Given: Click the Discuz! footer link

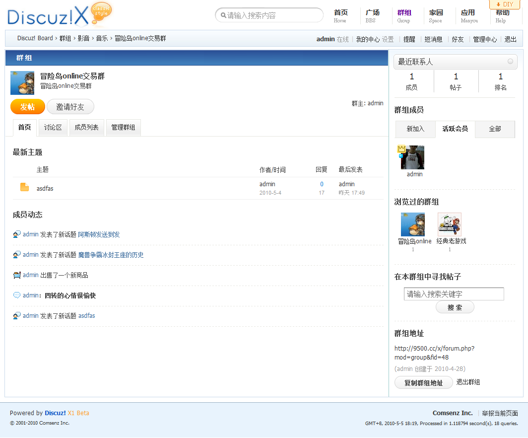Looking at the screenshot, I should coord(55,413).
